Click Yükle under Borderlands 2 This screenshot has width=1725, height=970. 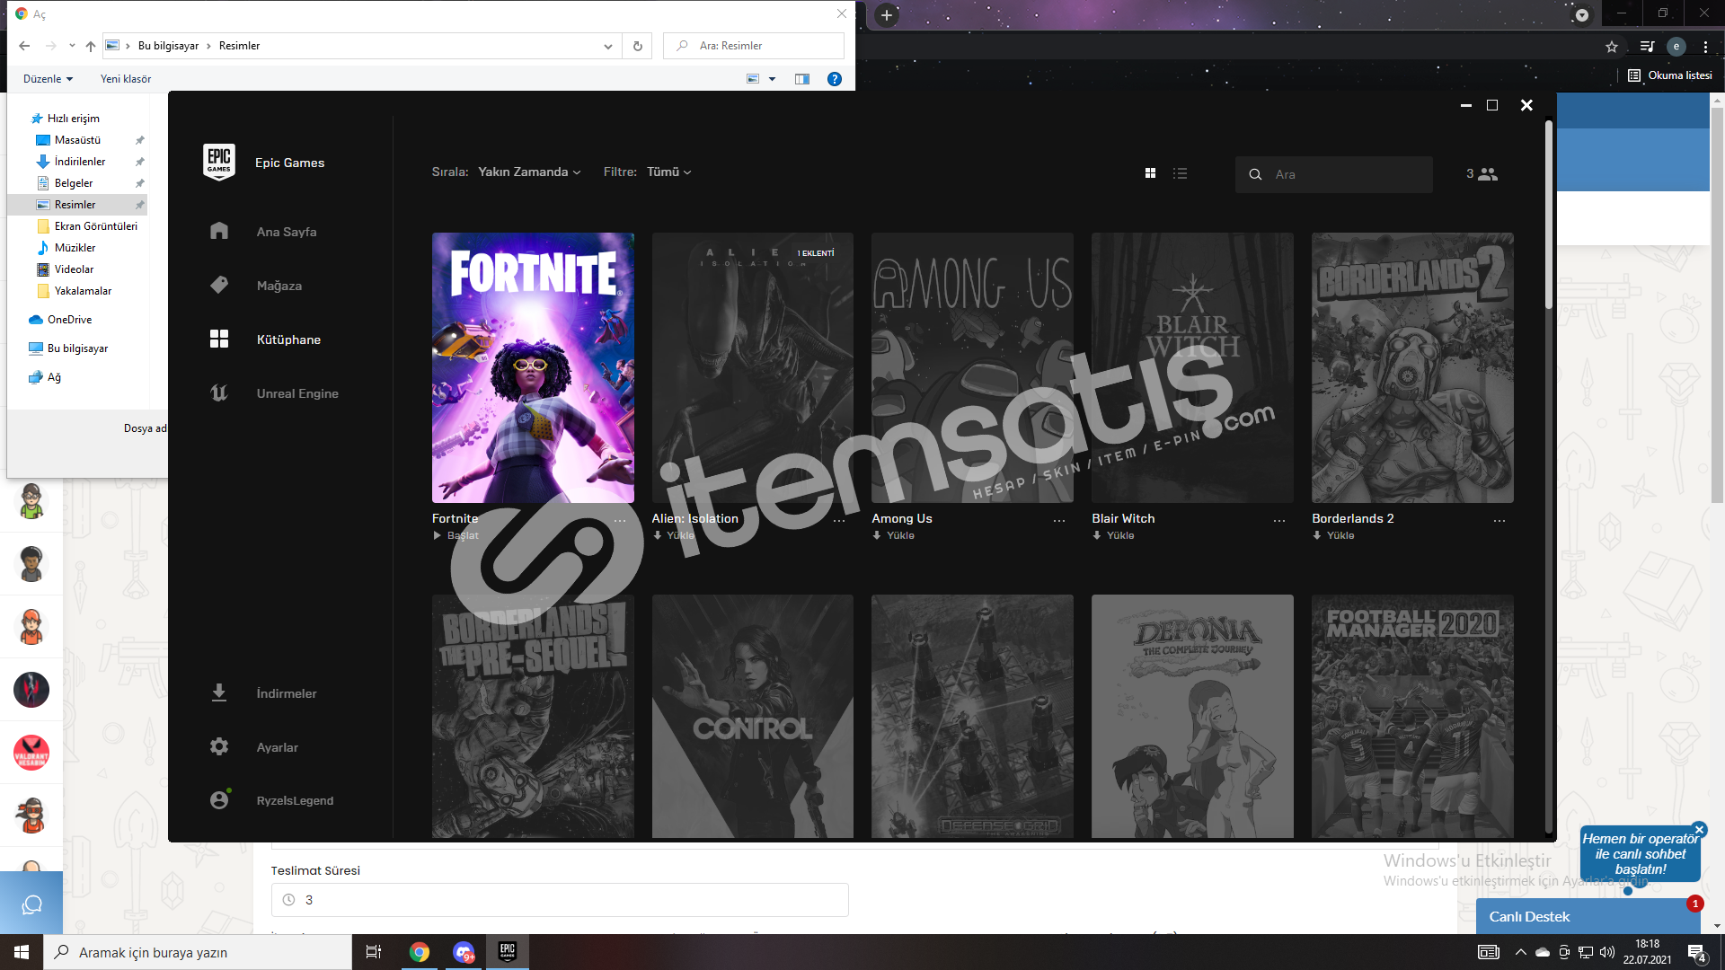coord(1333,535)
